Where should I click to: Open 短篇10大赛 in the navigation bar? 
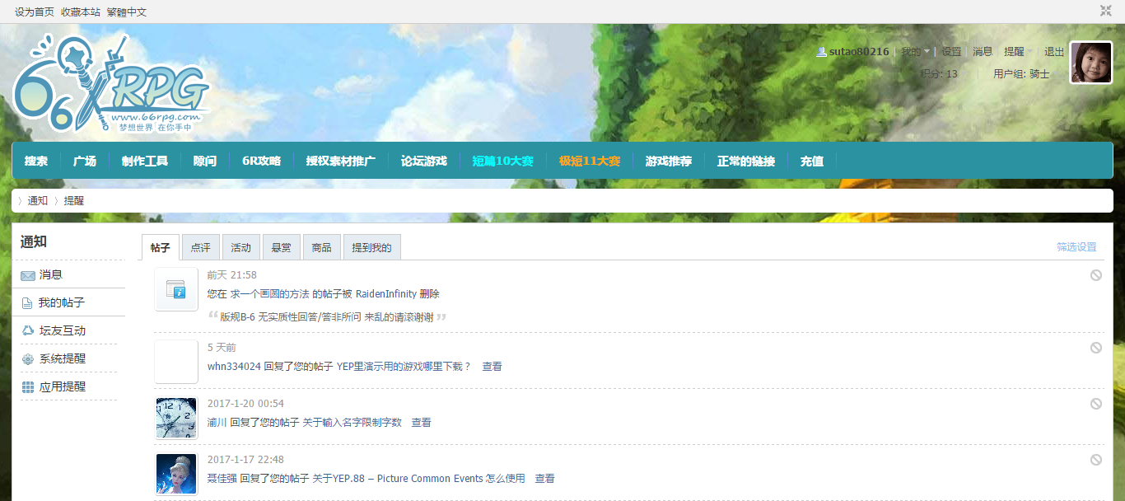[503, 161]
